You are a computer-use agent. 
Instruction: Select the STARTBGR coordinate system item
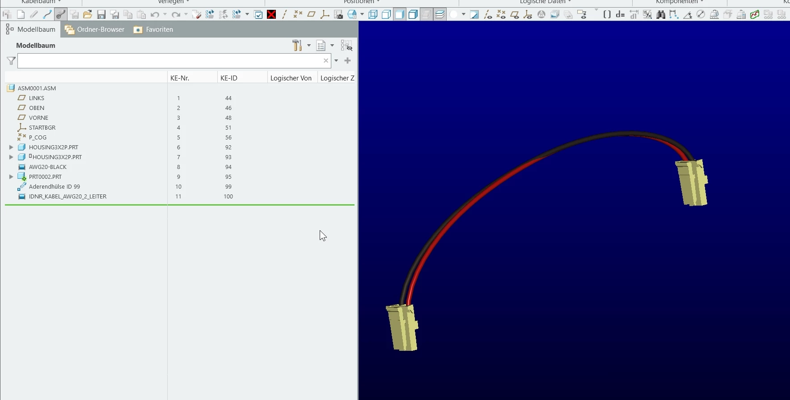42,127
